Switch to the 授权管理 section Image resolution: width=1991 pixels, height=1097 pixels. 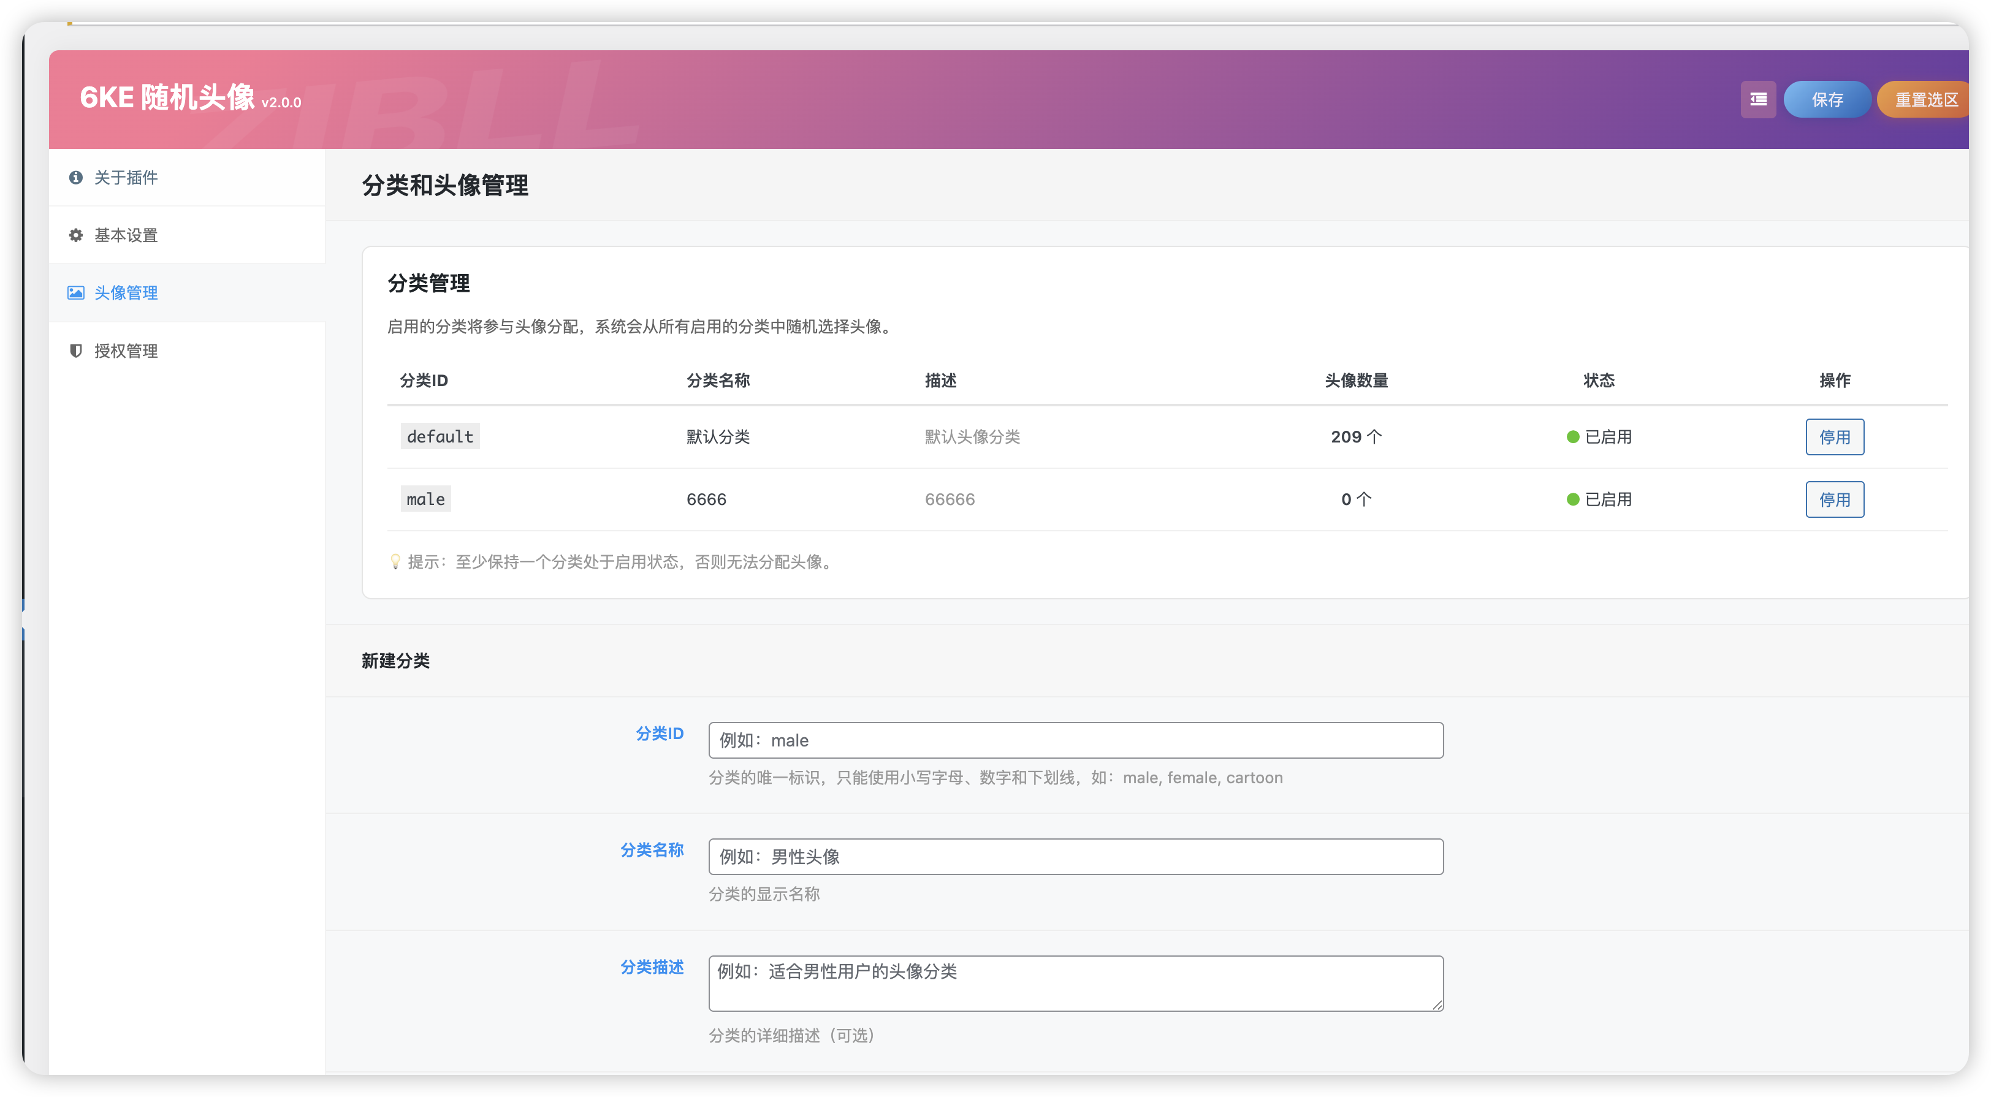click(126, 351)
